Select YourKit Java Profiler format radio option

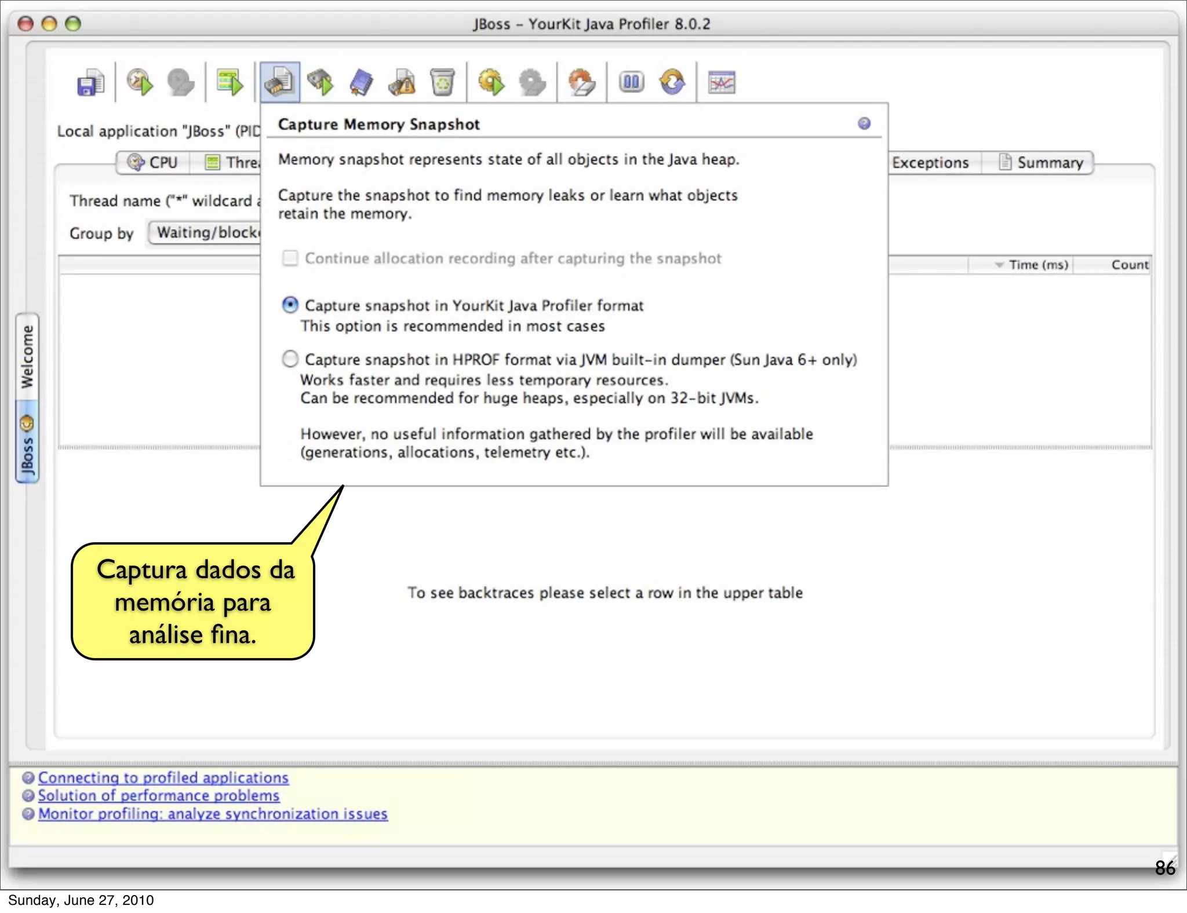[290, 305]
